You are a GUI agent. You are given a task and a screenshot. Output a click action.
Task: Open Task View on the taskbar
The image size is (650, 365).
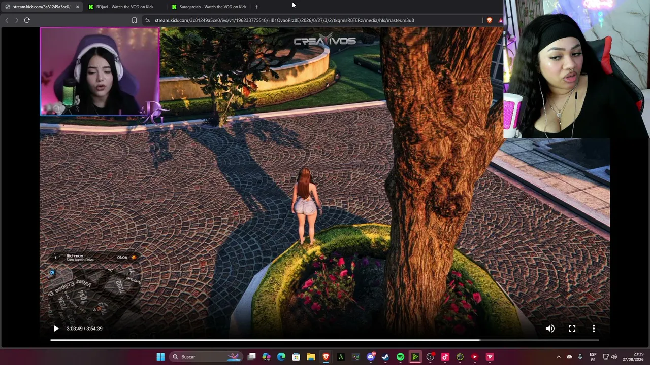[252, 357]
